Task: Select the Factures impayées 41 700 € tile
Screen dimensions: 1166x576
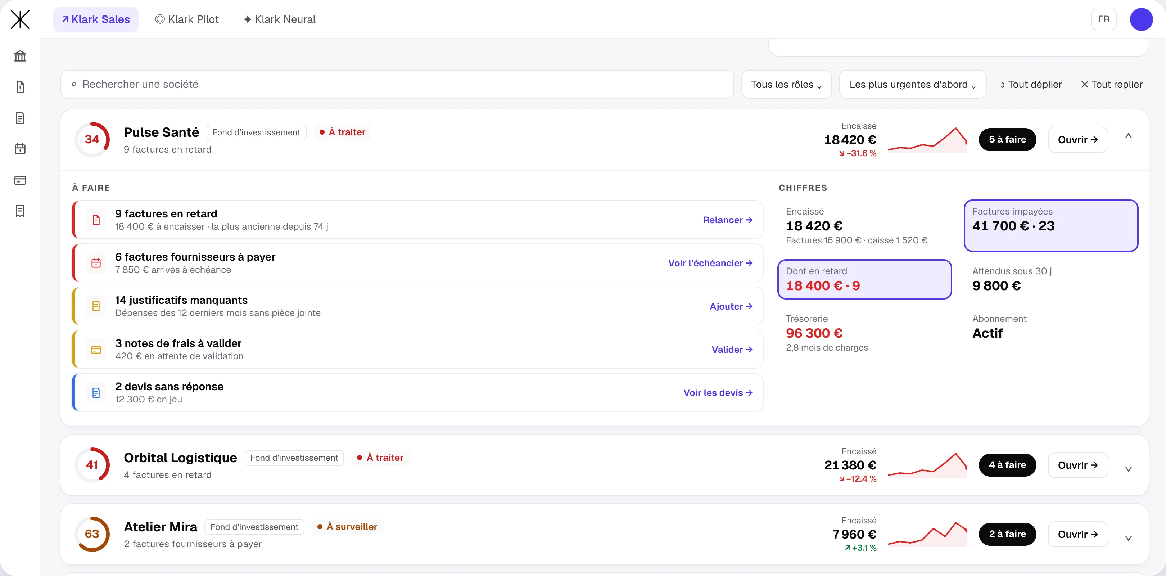Action: coord(1050,225)
